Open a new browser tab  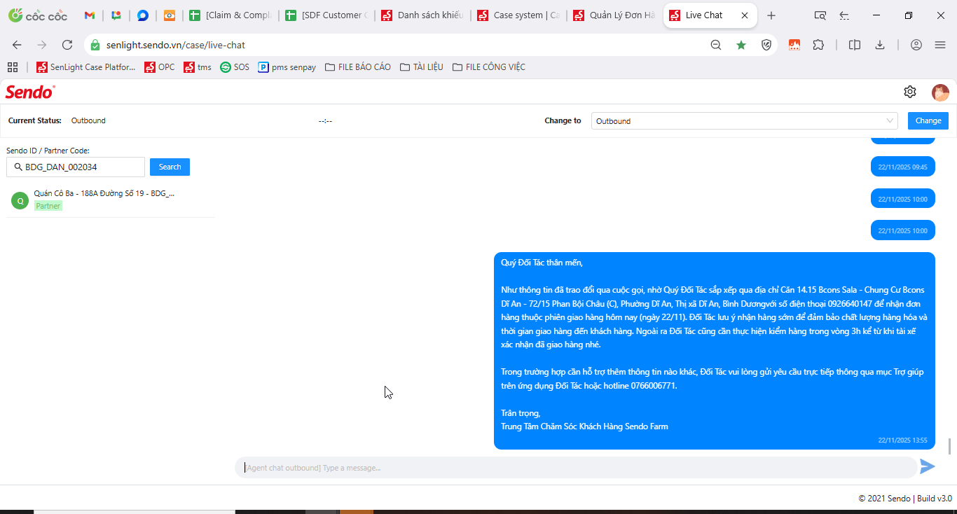coord(771,15)
